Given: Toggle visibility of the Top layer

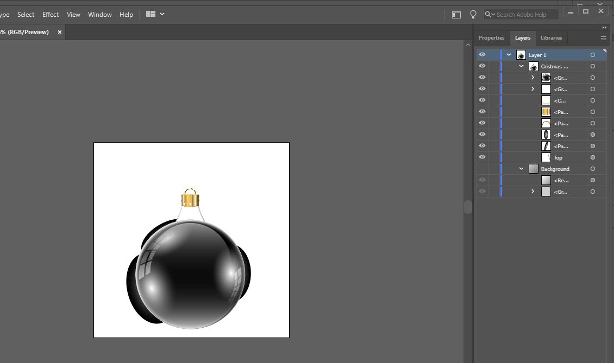Looking at the screenshot, I should (x=482, y=157).
